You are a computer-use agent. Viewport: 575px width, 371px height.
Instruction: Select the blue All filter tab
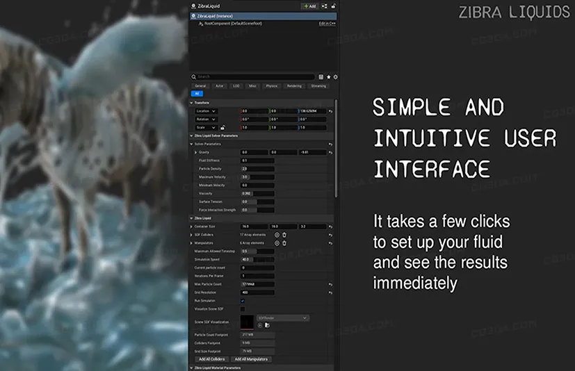(197, 94)
